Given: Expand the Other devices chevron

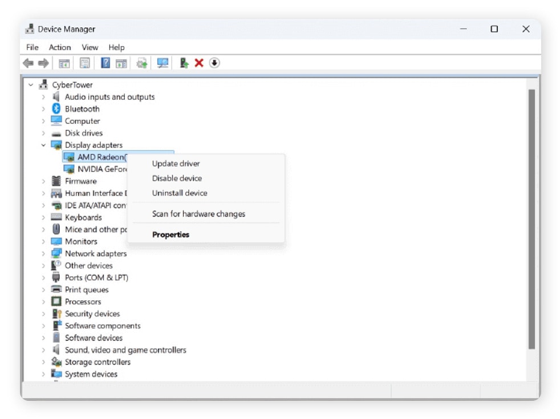Looking at the screenshot, I should [43, 266].
